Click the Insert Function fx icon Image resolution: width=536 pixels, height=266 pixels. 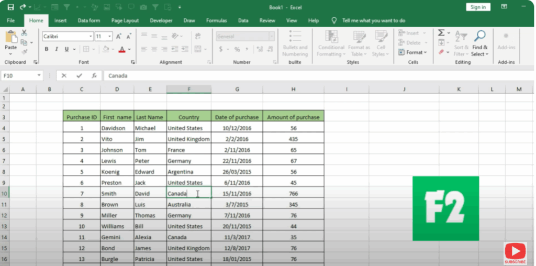(x=94, y=75)
